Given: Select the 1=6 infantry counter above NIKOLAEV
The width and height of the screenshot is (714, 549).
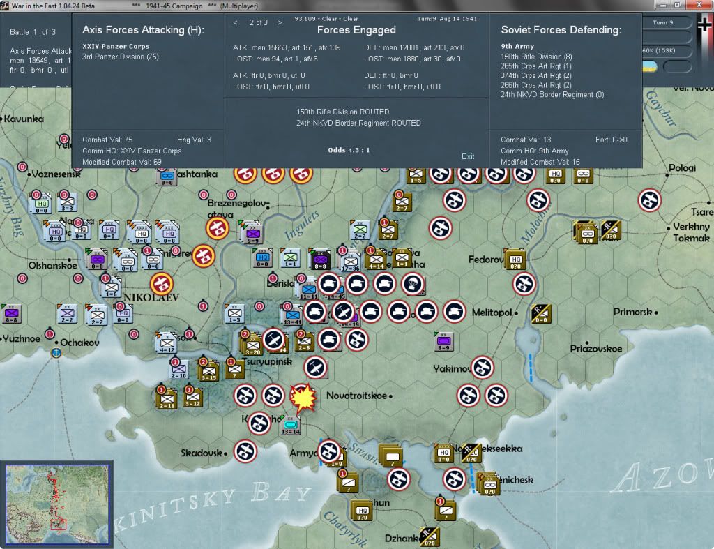Looking at the screenshot, I should (111, 288).
